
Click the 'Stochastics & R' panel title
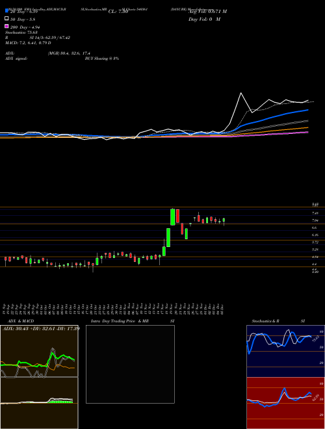(x=266, y=321)
